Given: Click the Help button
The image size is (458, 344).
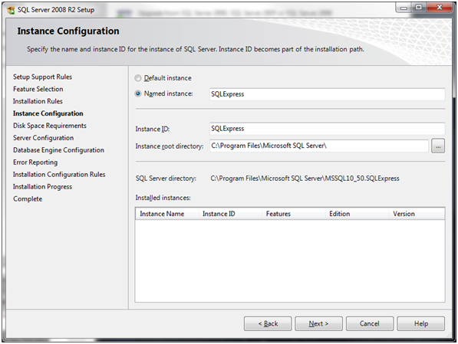Looking at the screenshot, I should [421, 323].
